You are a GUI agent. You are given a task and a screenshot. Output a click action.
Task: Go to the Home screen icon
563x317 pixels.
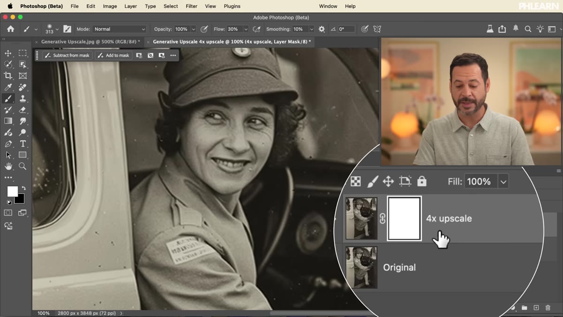pyautogui.click(x=10, y=29)
